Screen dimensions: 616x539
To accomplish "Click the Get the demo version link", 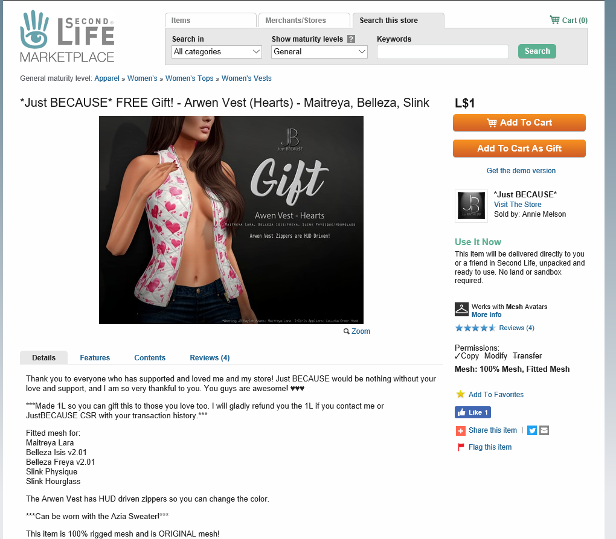I will [x=521, y=171].
